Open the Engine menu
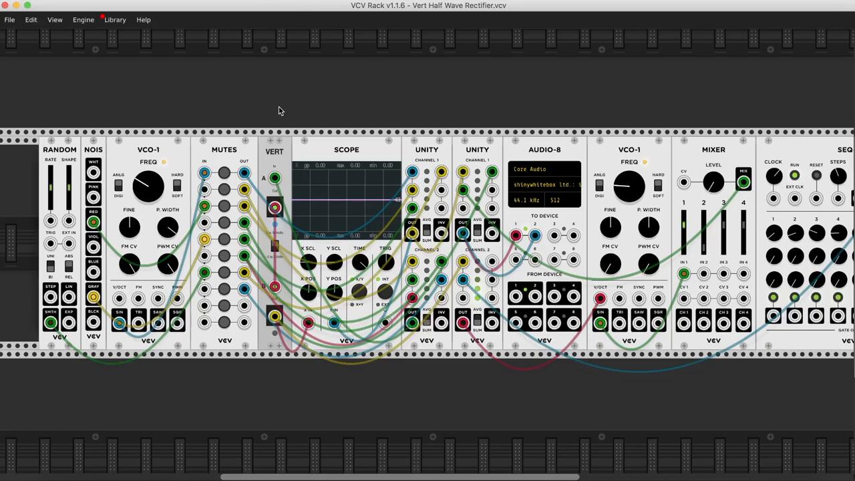The width and height of the screenshot is (855, 481). tap(83, 20)
